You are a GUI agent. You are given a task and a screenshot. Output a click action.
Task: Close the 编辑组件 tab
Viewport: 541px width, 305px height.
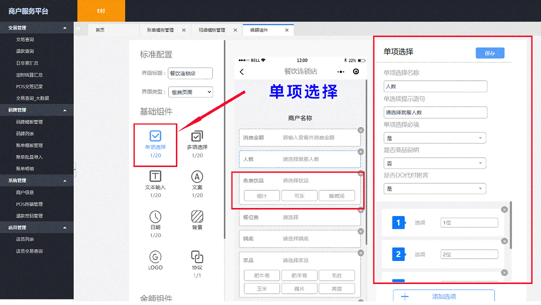click(287, 30)
